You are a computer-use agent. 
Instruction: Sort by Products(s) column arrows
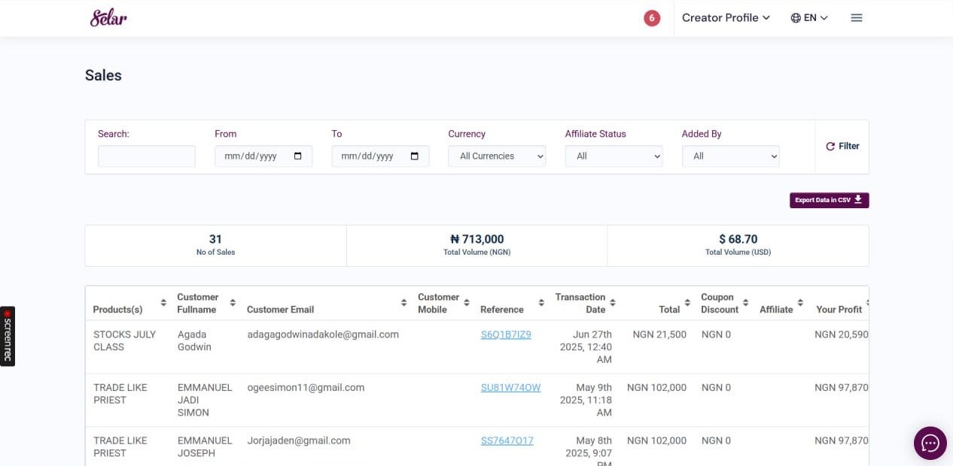(x=163, y=303)
